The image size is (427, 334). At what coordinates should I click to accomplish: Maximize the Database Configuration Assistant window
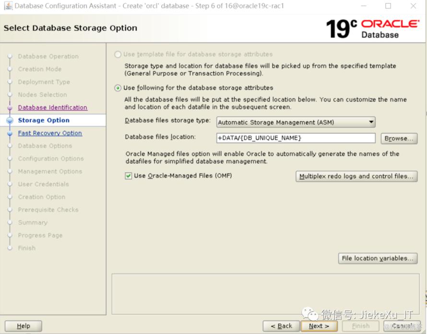pos(388,6)
